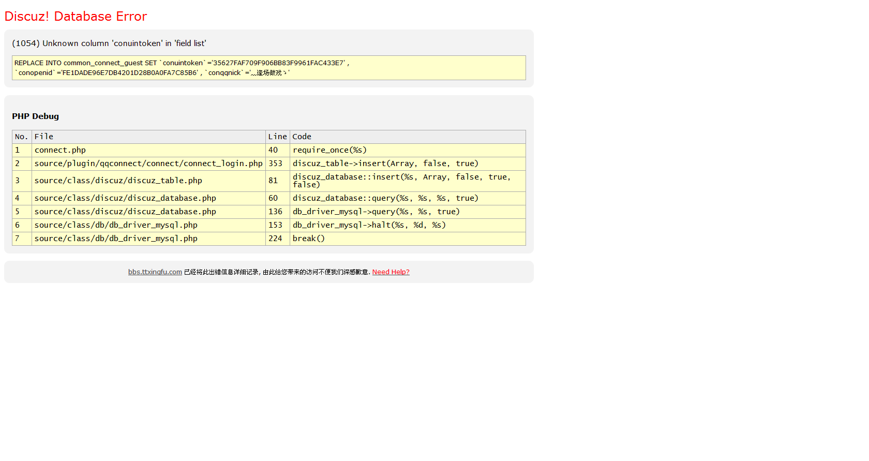This screenshot has width=869, height=461.
Task: Select the PHP Debug heading
Action: 36,116
